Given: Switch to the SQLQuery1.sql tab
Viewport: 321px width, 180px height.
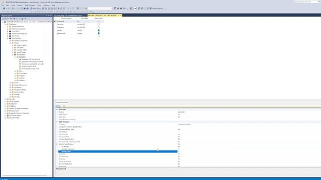Looking at the screenshot, I should [68, 15].
